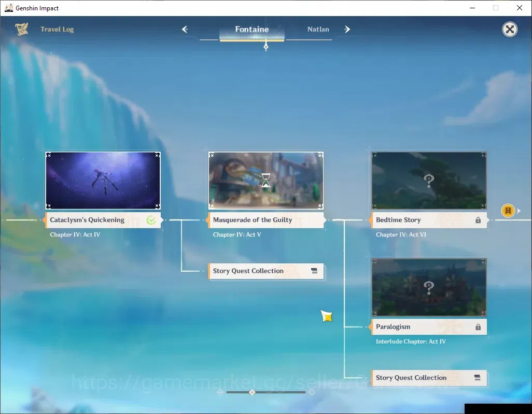532x414 pixels.
Task: Select the Fontaine tab
Action: pos(252,29)
